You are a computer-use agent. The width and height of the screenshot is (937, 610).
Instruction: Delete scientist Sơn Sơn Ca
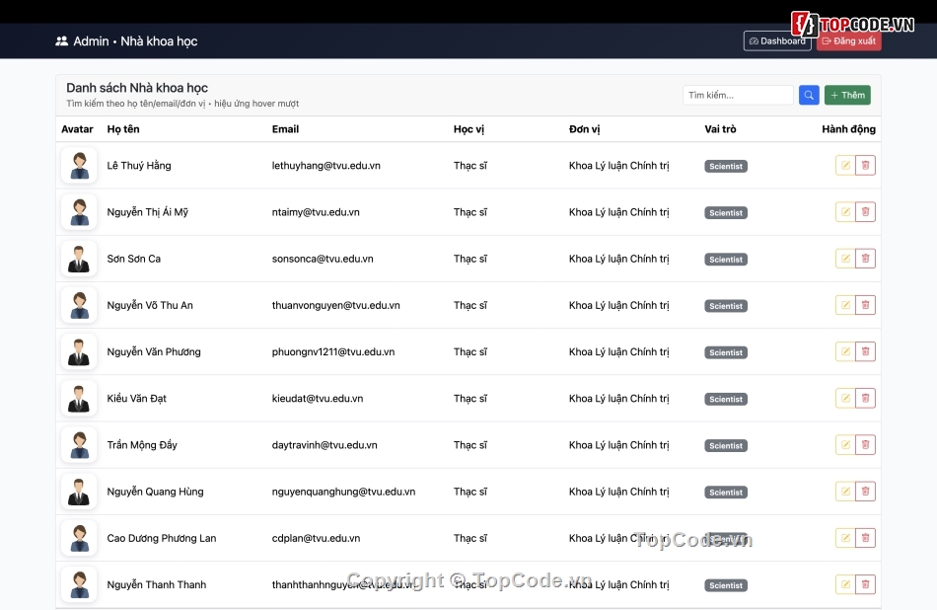pos(865,259)
